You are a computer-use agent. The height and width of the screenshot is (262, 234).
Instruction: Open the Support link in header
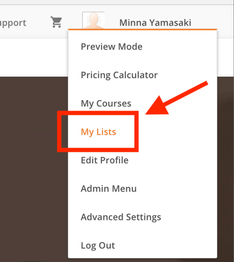(x=13, y=23)
